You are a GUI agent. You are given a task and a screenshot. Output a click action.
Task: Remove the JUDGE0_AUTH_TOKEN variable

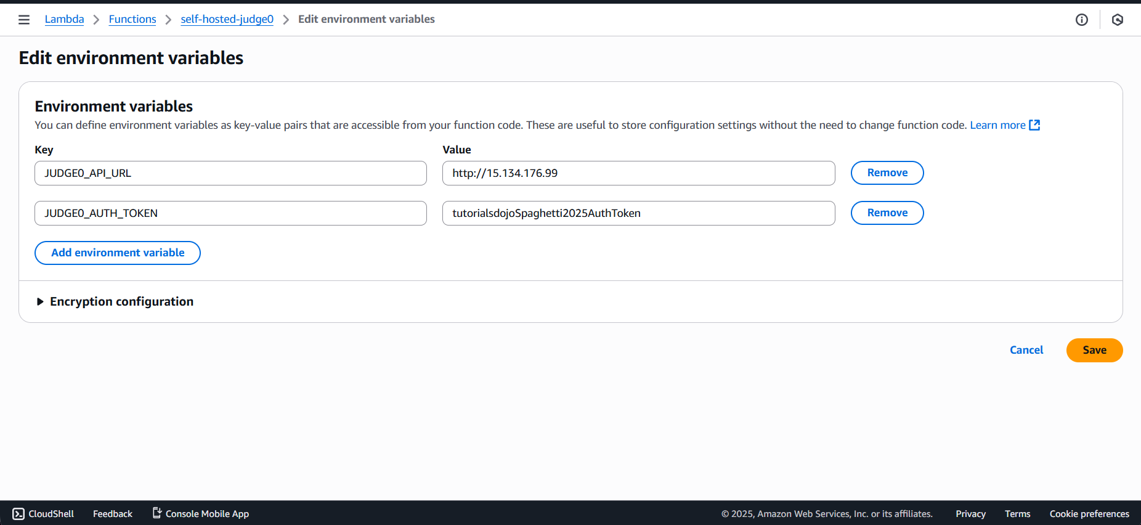887,213
